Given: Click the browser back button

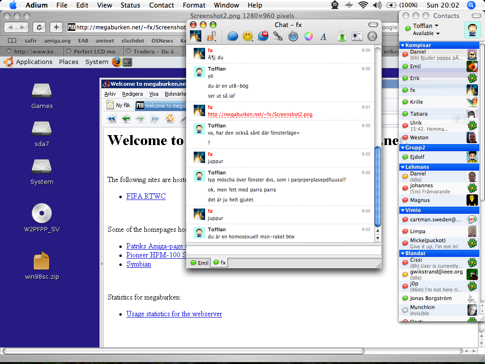Looking at the screenshot, I should [10, 27].
